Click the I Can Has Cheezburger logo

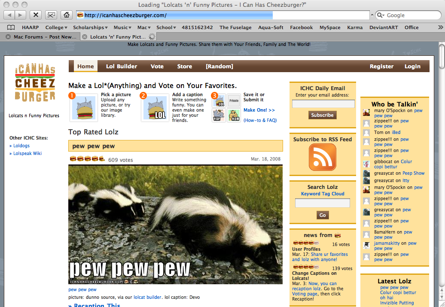[x=35, y=82]
